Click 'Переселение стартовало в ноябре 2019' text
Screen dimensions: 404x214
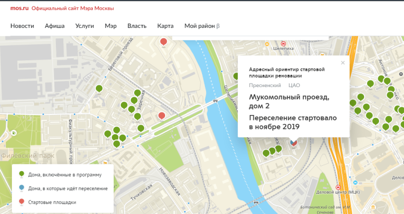[293, 122]
